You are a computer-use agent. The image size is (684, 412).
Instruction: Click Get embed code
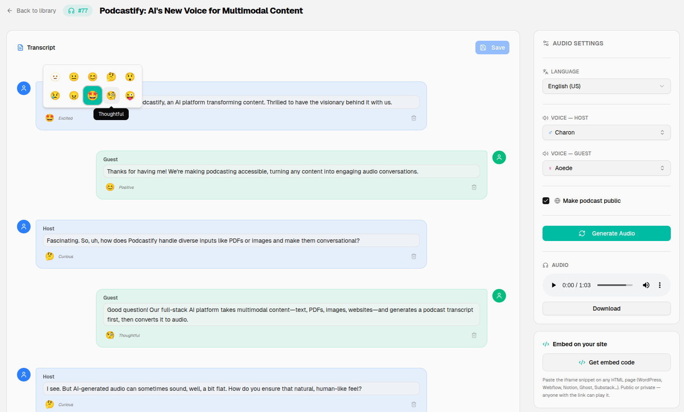[607, 362]
